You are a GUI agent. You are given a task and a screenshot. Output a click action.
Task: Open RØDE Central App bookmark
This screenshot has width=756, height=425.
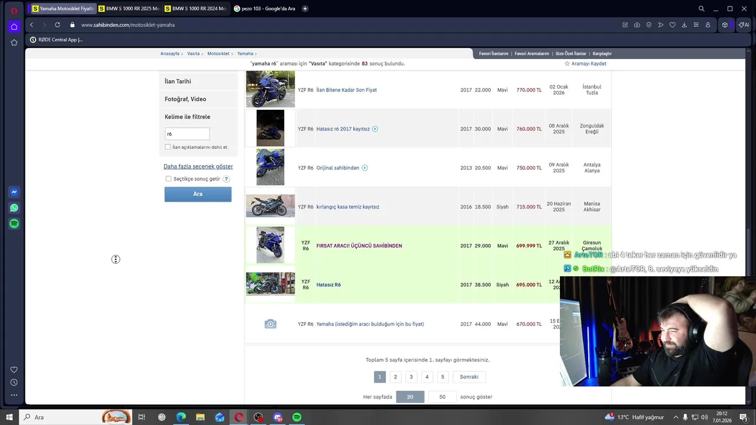click(56, 40)
